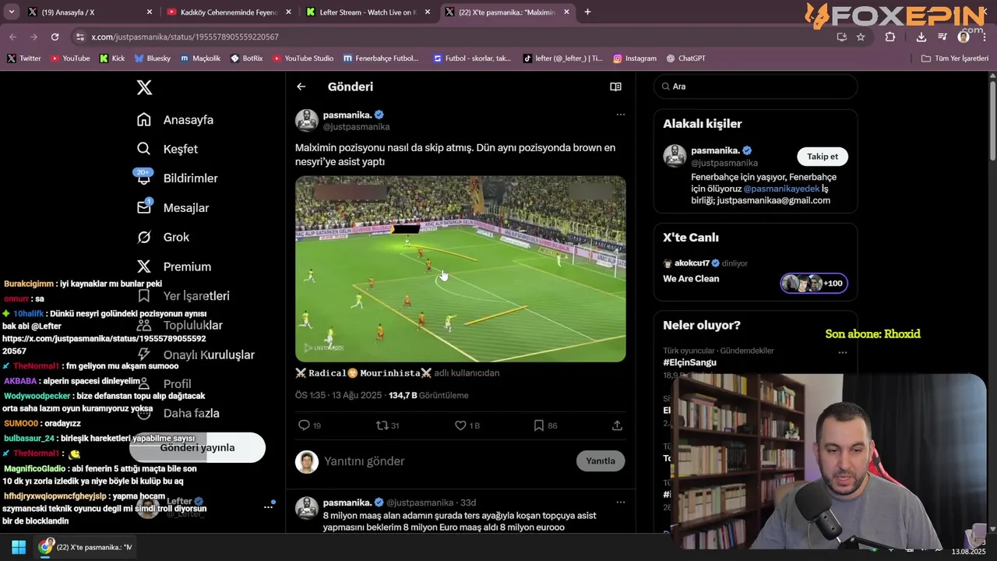Screen dimensions: 997x561
Task: Click the address bar URL
Action: [185, 37]
